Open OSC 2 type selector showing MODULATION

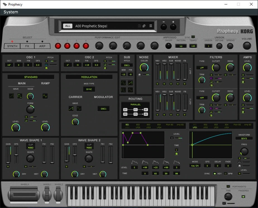pos(89,77)
